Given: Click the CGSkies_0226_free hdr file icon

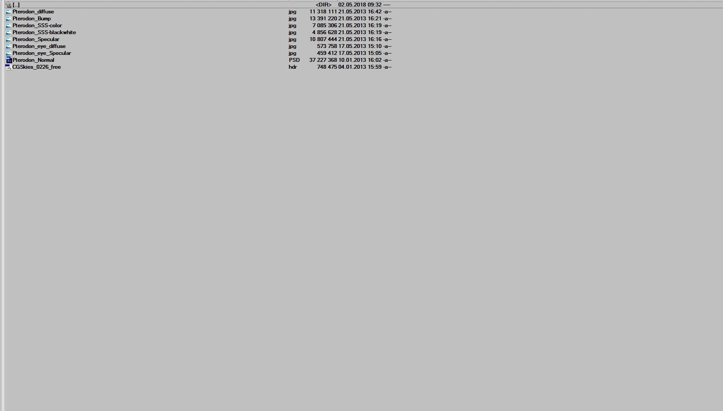Looking at the screenshot, I should (9, 67).
